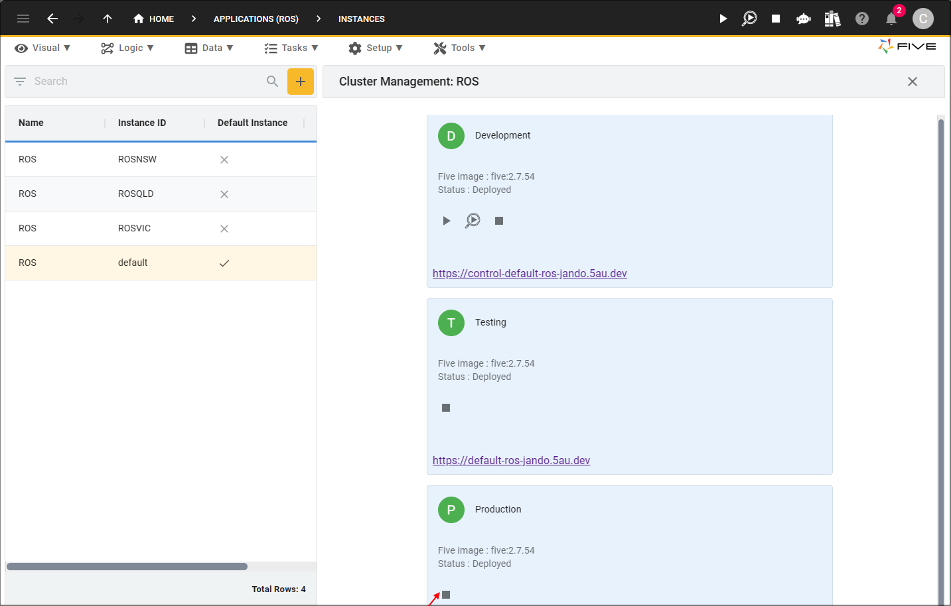Click the Development D avatar

click(451, 136)
